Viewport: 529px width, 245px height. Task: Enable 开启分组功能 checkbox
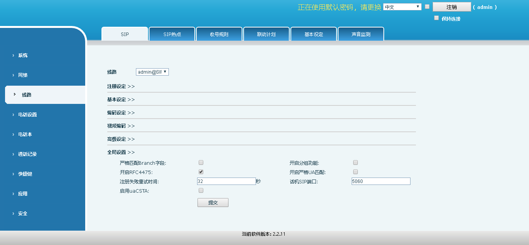pos(356,162)
